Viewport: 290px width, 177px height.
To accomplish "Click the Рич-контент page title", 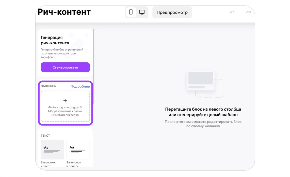I will tap(64, 12).
